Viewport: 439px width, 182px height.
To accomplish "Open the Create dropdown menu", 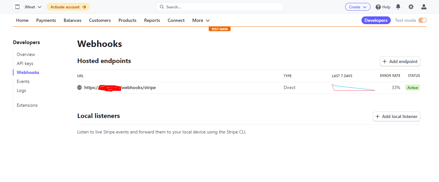I will (x=358, y=7).
